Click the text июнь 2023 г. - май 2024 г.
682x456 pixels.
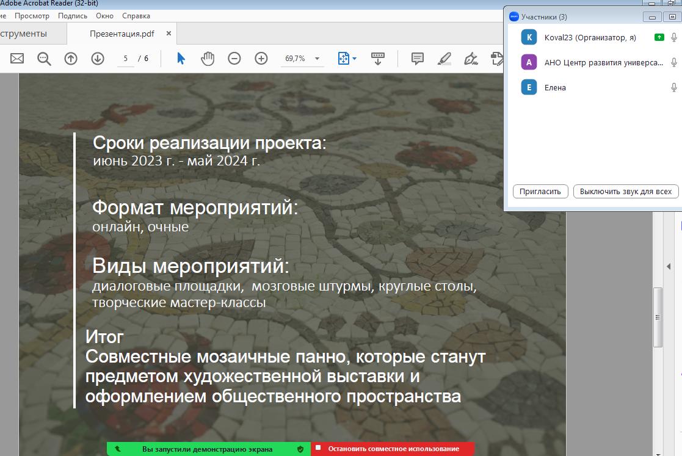[x=176, y=161]
